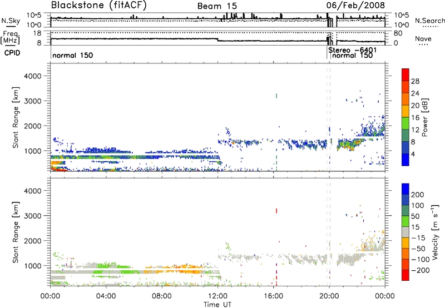This screenshot has height=308, width=445.
Task: Click the red segment of Power colorbar
Action: [x=406, y=74]
